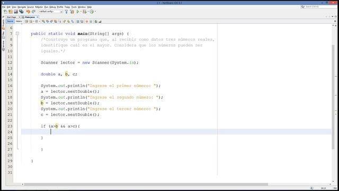The width and height of the screenshot is (339, 191).
Task: Collapse the main method code fold
Action: pos(17,33)
